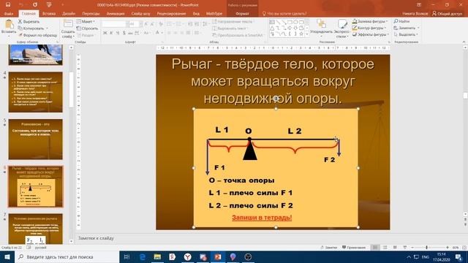This screenshot has height=263, width=468.
Task: Toggle bold formatting Ж
Action: tap(105, 33)
